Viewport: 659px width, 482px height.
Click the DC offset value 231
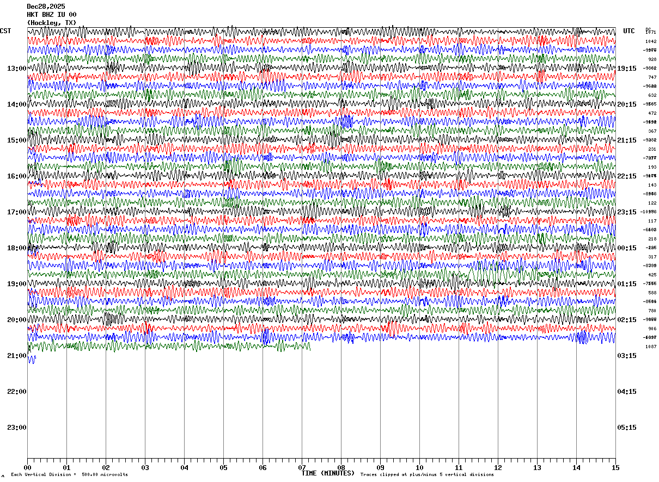pos(652,149)
